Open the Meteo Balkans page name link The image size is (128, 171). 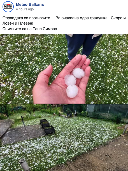pyautogui.click(x=30, y=4)
